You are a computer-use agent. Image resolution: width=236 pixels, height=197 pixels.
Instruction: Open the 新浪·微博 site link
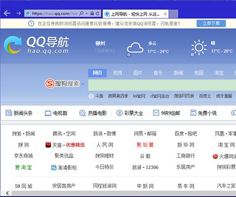(x=105, y=133)
